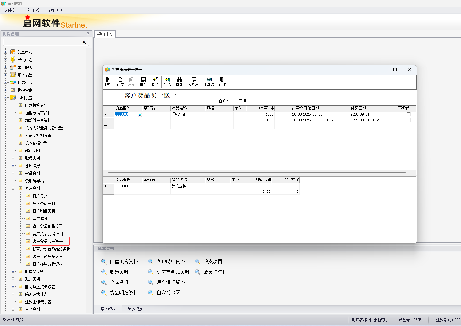Open the 客户明细资料 shortcut link

click(x=171, y=261)
